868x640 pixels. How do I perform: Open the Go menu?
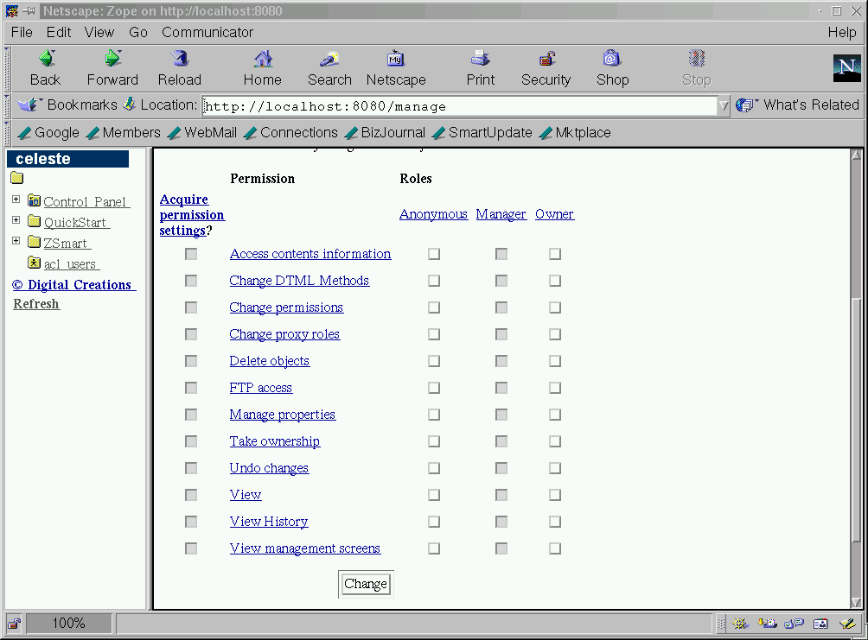click(137, 33)
